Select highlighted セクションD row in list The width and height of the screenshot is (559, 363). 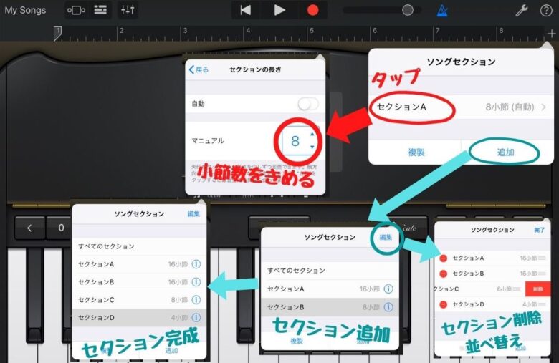click(x=139, y=317)
